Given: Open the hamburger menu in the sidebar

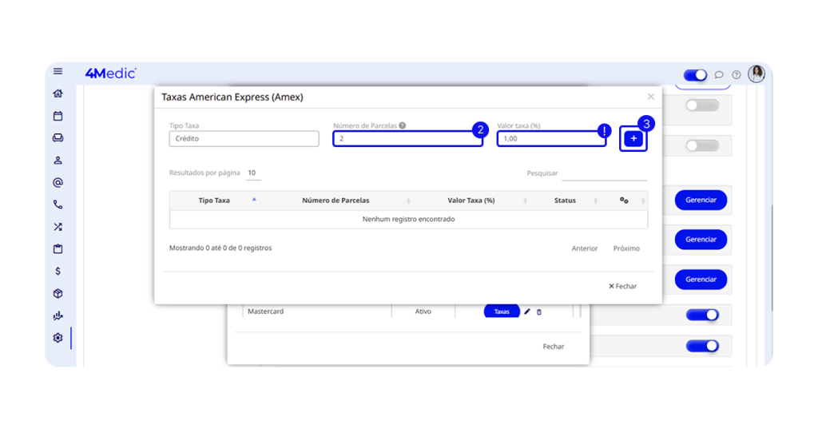Looking at the screenshot, I should pos(58,72).
